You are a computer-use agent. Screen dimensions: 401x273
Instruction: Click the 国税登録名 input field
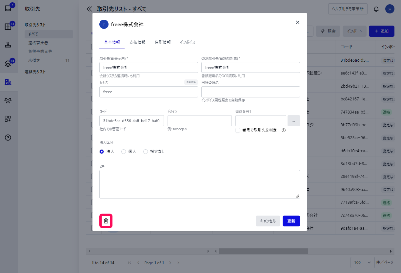251,92
